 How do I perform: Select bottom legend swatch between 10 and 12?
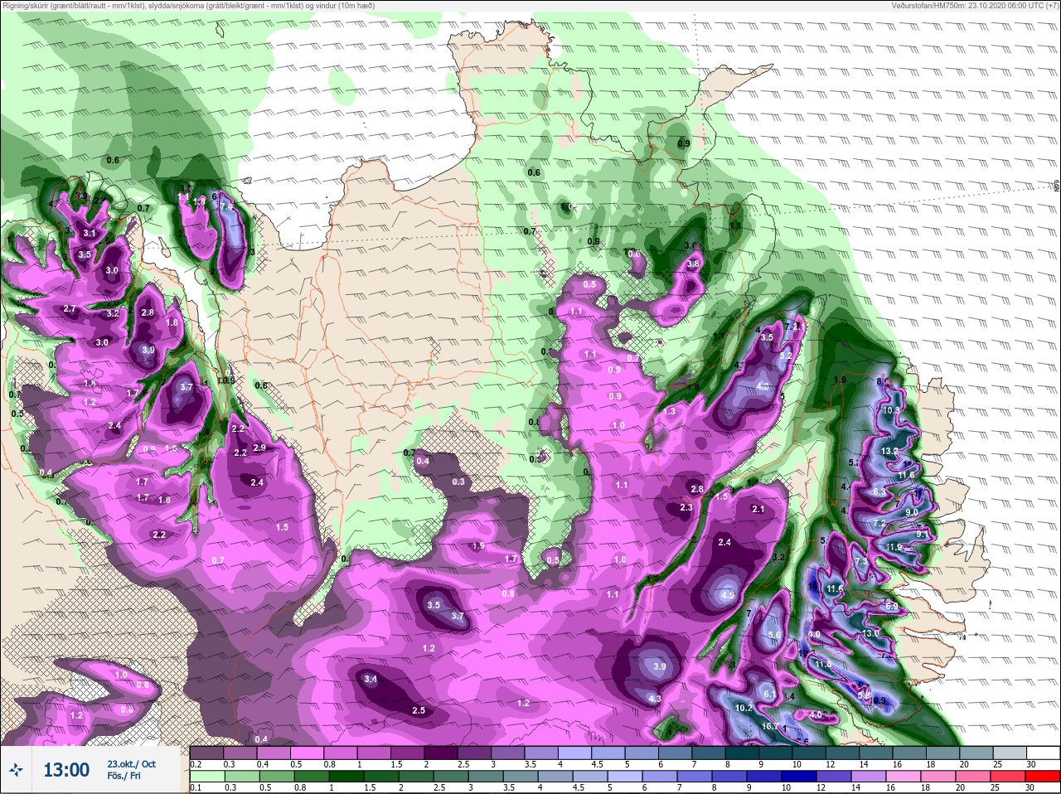pos(799,777)
